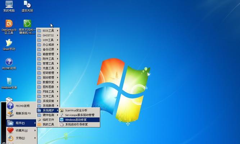
Task: Open the 系统安装 program folder
Action: click(48, 101)
